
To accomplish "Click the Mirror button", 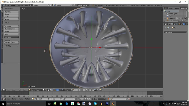I will tap(11, 19).
